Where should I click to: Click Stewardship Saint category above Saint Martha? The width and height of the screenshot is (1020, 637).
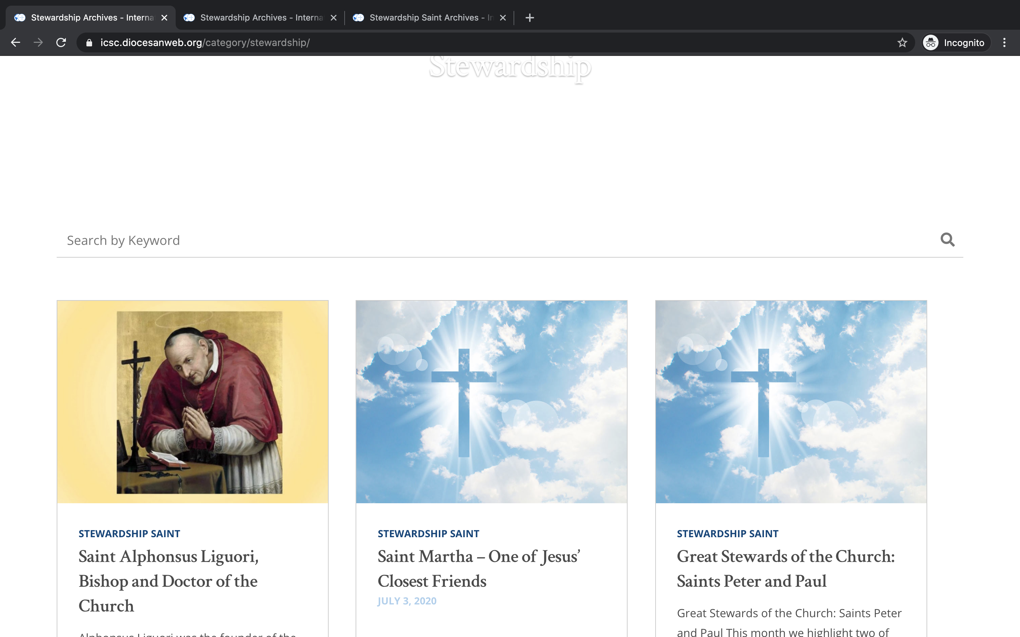click(x=428, y=533)
